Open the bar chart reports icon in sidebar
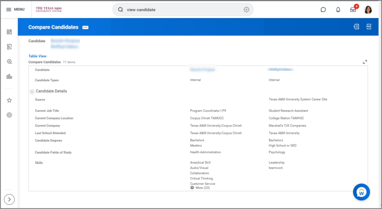The height and width of the screenshot is (209, 382). 9,76
